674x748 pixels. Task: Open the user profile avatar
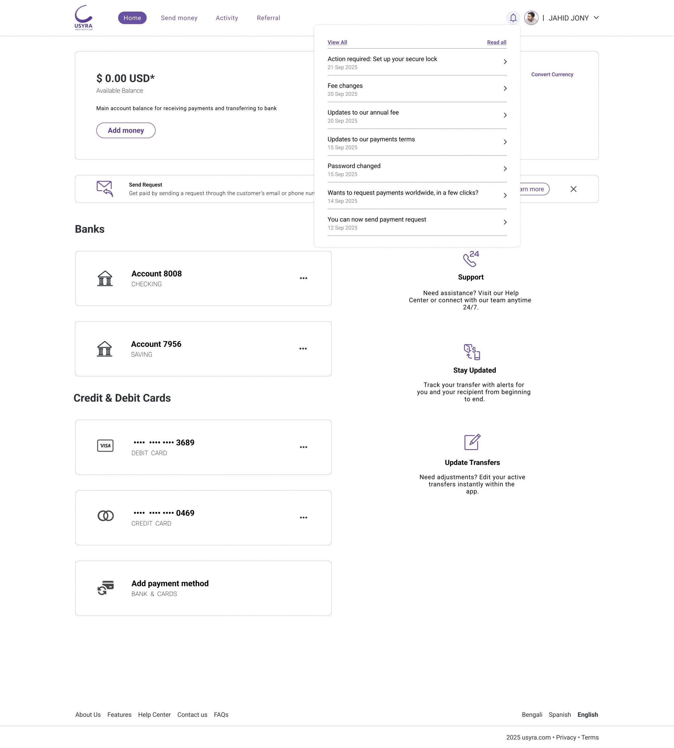(x=531, y=18)
